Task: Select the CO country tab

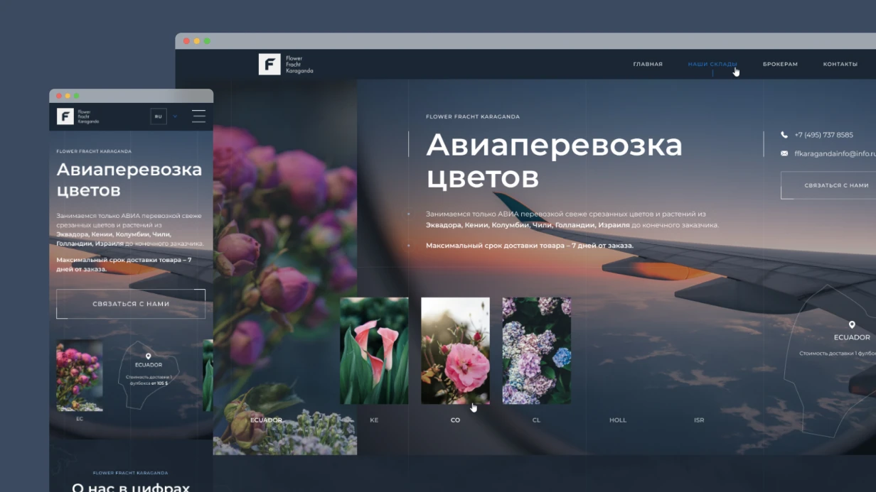Action: [x=455, y=420]
